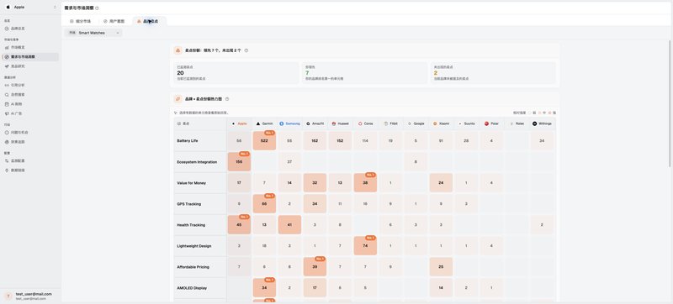
Task: Click the AI 购物 sidebar icon
Action: tap(7, 104)
